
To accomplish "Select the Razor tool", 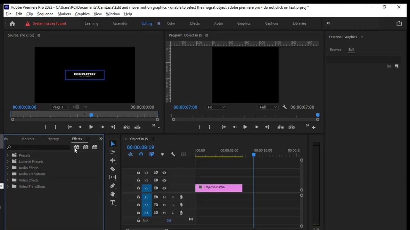I will (x=112, y=169).
